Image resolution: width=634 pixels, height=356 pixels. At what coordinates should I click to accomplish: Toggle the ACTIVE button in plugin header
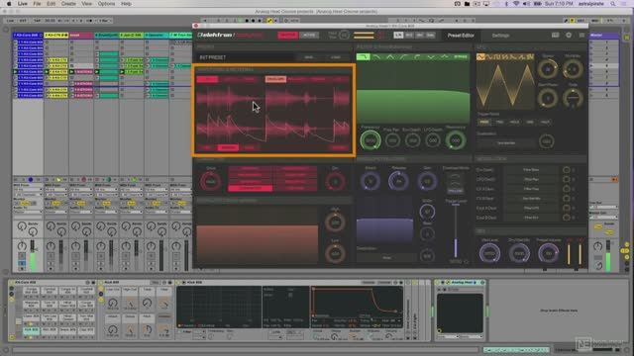(x=308, y=36)
